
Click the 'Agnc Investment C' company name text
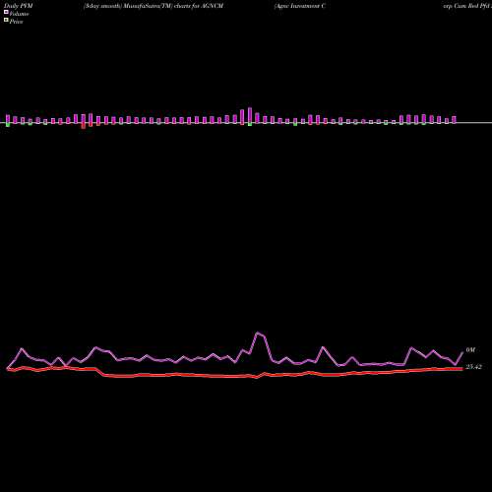tap(300, 6)
